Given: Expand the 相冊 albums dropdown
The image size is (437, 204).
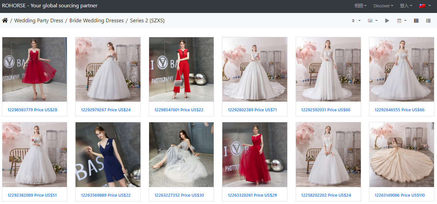Looking at the screenshot, I should 360,6.
